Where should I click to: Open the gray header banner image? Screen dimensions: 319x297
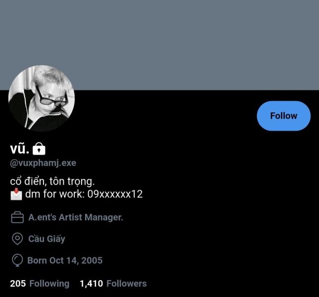(x=159, y=45)
